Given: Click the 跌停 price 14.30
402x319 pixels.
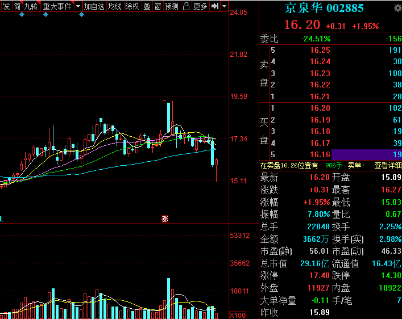Looking at the screenshot, I should 391,275.
